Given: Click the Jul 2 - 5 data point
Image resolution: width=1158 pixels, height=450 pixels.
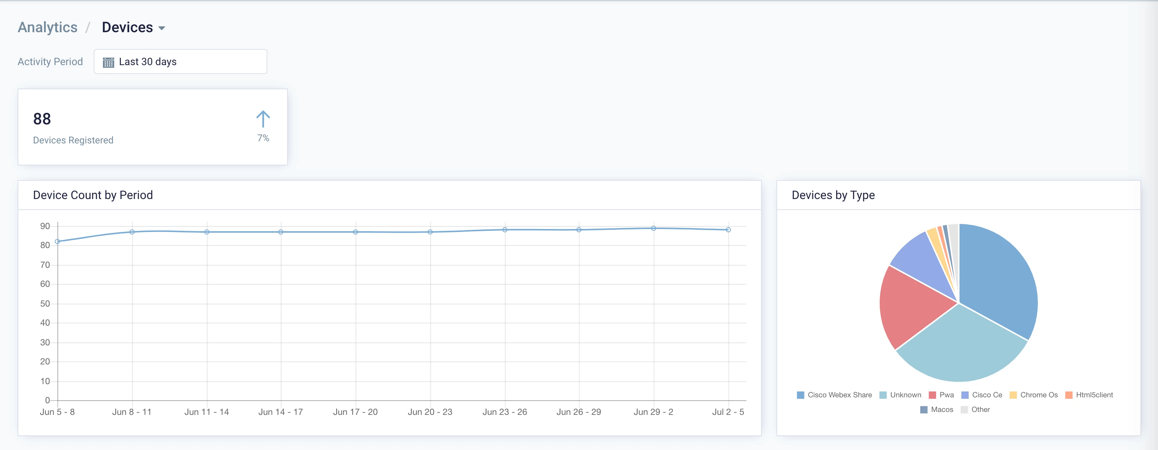Looking at the screenshot, I should [x=728, y=230].
